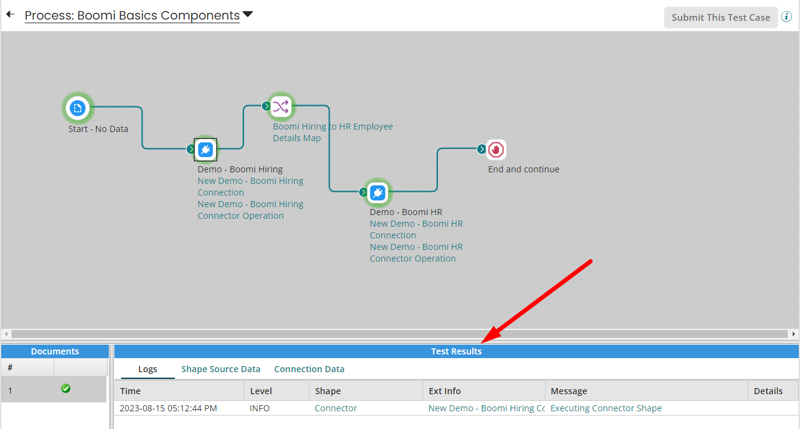The width and height of the screenshot is (800, 429).
Task: Click the End shape input arrow connector
Action: [x=481, y=149]
